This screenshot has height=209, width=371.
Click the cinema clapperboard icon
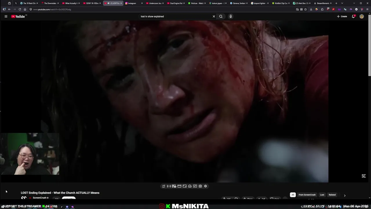(179, 186)
